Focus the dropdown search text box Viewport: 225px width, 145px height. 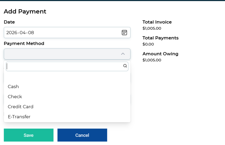[x=64, y=66]
